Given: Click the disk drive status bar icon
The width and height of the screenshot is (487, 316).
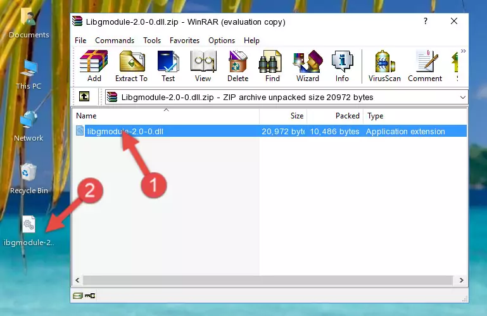Looking at the screenshot, I should (x=78, y=296).
